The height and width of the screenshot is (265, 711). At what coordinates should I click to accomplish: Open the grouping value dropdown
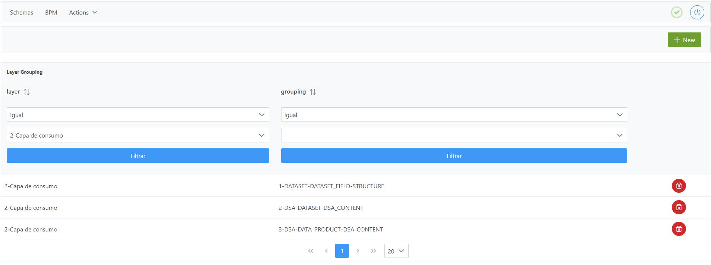[454, 135]
